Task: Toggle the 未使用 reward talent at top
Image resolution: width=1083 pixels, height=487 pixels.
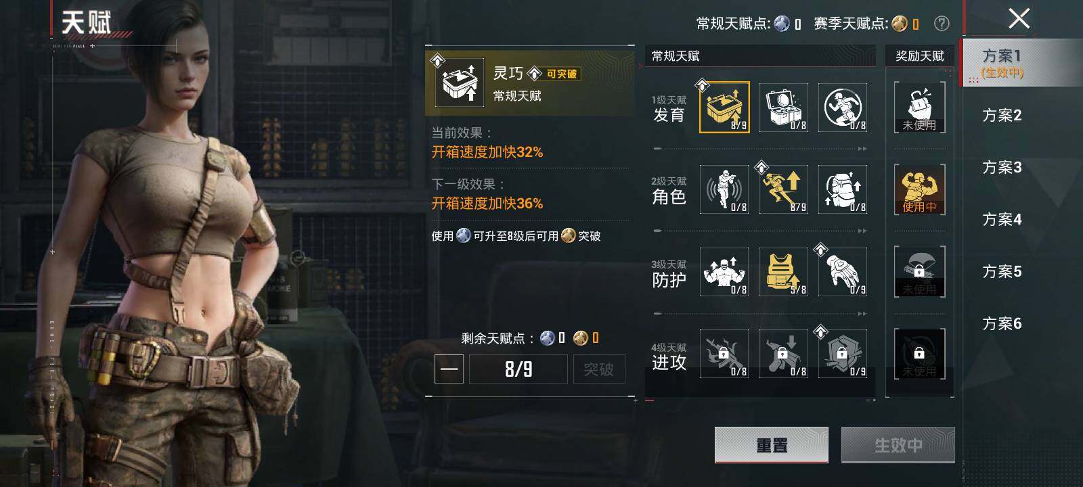Action: [919, 107]
